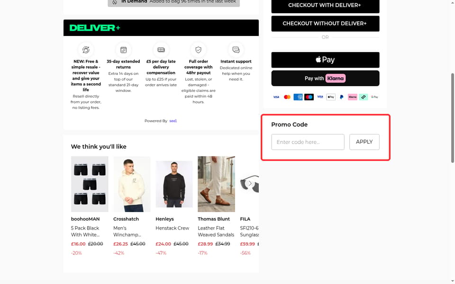This screenshot has height=284, width=455.
Task: Click '£5 per day late delivery compensation' text
Action: [x=161, y=67]
